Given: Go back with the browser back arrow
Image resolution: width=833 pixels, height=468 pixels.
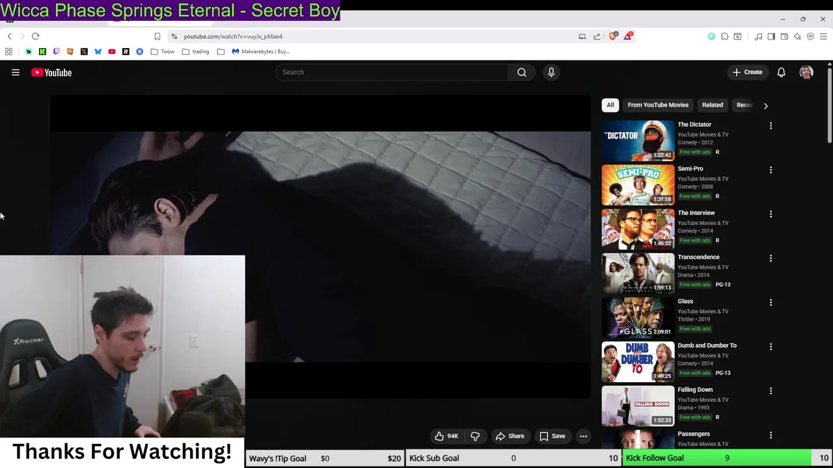Looking at the screenshot, I should (9, 36).
